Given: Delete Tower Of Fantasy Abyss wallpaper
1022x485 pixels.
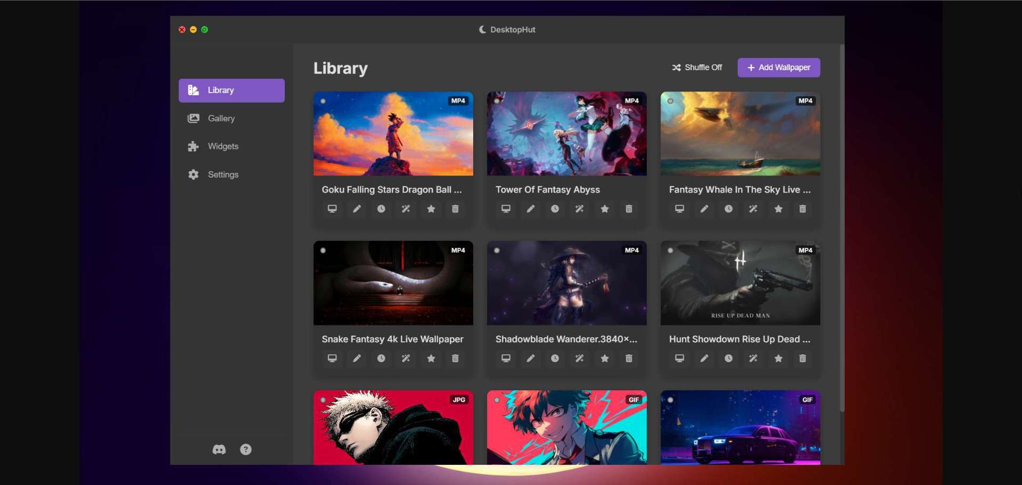Looking at the screenshot, I should [629, 209].
